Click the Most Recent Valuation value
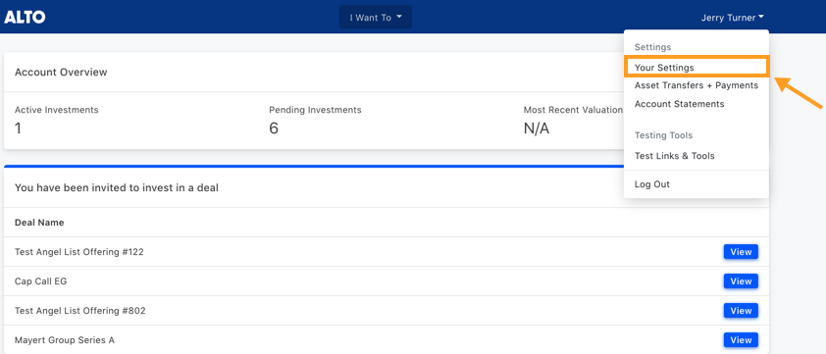The image size is (826, 354). coord(537,128)
